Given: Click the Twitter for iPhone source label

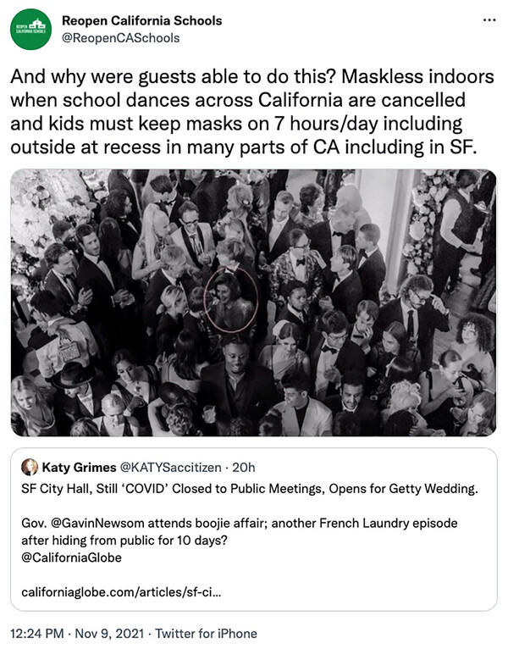Looking at the screenshot, I should [207, 633].
